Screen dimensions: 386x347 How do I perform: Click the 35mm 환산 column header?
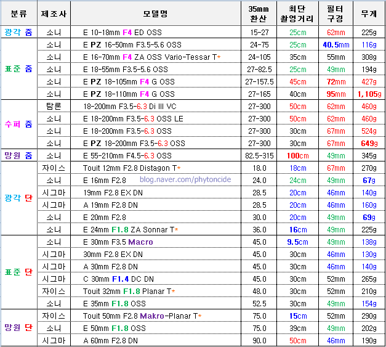[x=258, y=13]
